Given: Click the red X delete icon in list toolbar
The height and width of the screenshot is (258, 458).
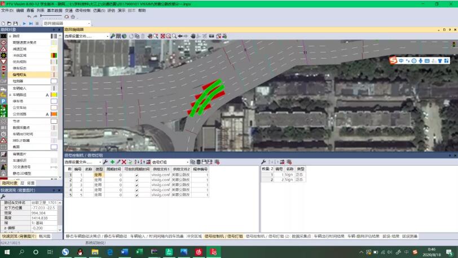Looking at the screenshot, I should (124, 162).
